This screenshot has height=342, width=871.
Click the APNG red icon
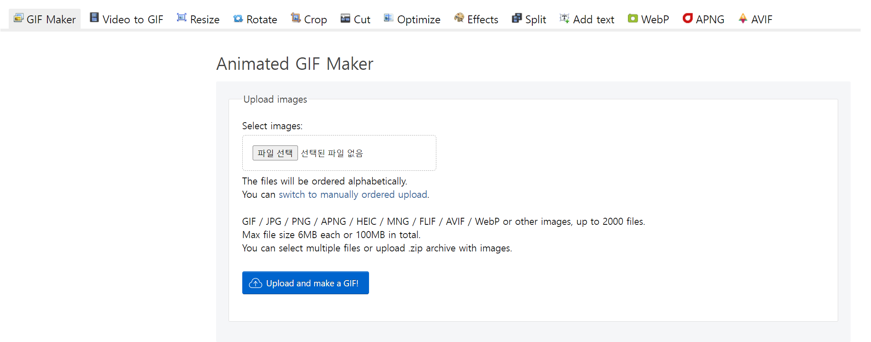(x=687, y=18)
